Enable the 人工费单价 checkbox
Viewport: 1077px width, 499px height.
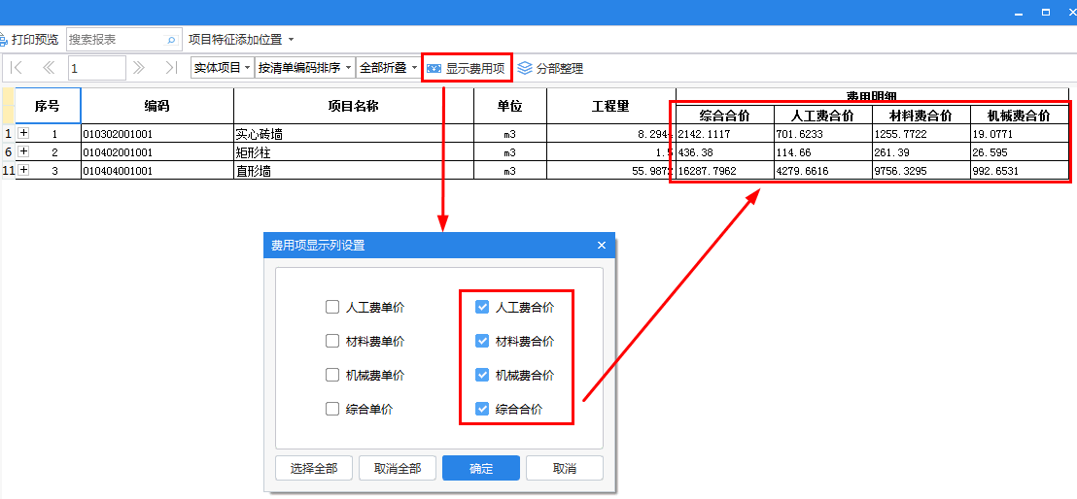tap(332, 308)
